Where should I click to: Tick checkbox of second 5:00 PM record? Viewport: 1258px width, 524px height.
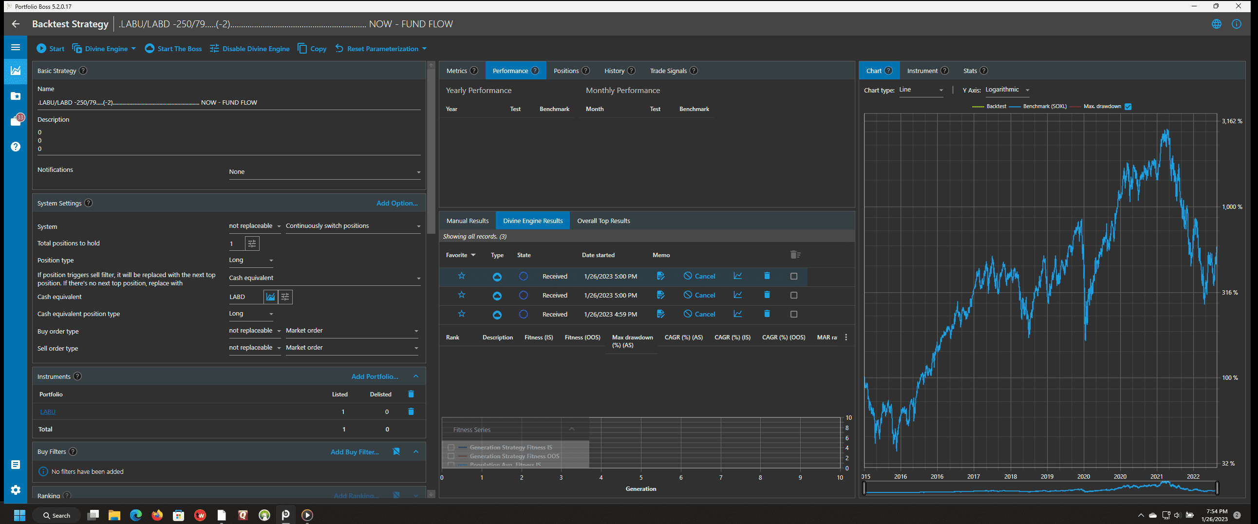click(x=794, y=296)
